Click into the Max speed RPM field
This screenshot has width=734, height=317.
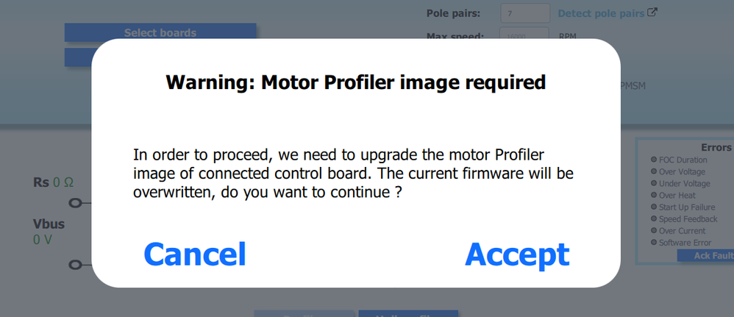click(524, 35)
